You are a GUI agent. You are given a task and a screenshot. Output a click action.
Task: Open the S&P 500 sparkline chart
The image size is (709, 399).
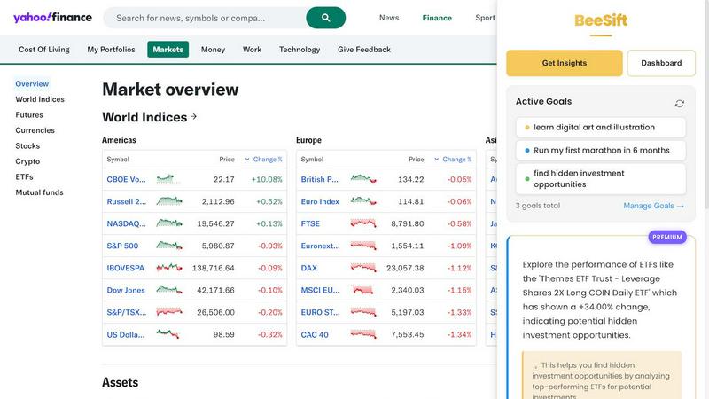click(168, 246)
